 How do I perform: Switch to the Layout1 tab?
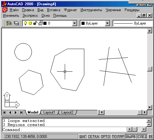coord(49,112)
